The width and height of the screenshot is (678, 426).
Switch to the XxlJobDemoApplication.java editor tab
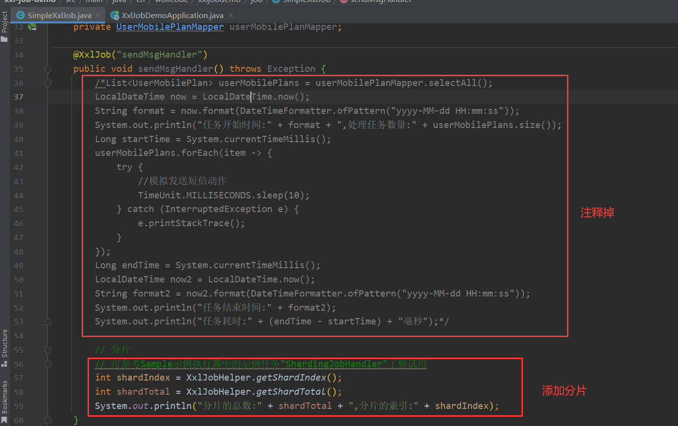[172, 15]
